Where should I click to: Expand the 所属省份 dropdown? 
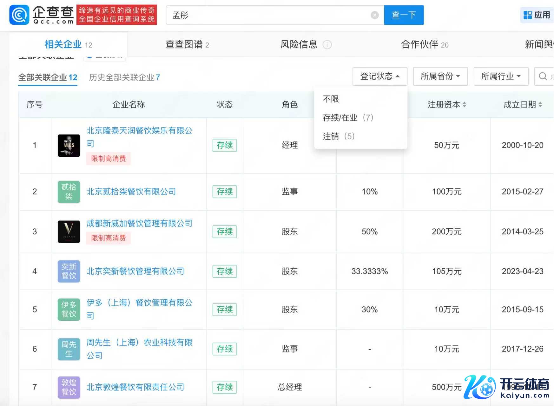(x=440, y=76)
